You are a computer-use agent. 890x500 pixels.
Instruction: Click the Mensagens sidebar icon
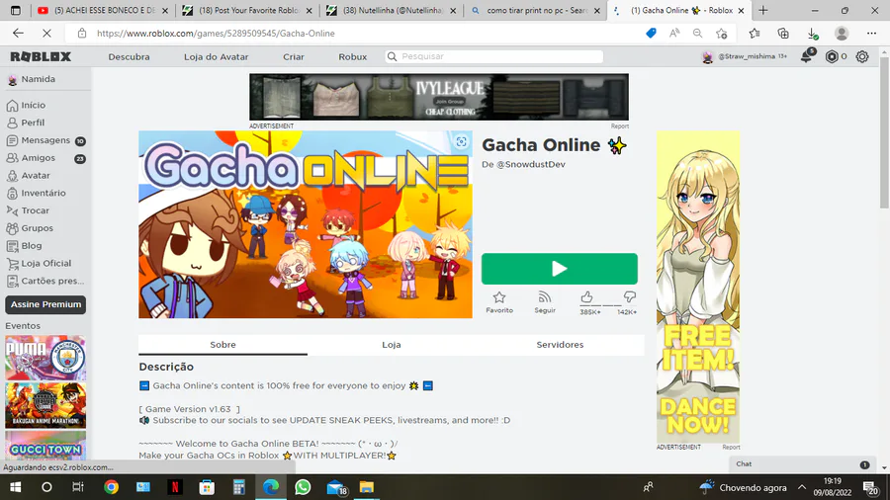[12, 140]
